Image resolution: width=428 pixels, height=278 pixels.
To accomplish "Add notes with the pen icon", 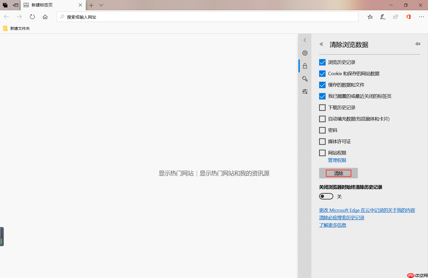I will [x=383, y=17].
